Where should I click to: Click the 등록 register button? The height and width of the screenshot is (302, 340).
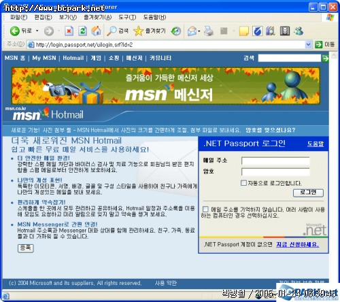point(26,248)
